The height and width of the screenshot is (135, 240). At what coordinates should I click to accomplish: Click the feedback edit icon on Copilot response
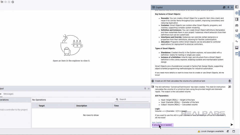click(x=229, y=87)
